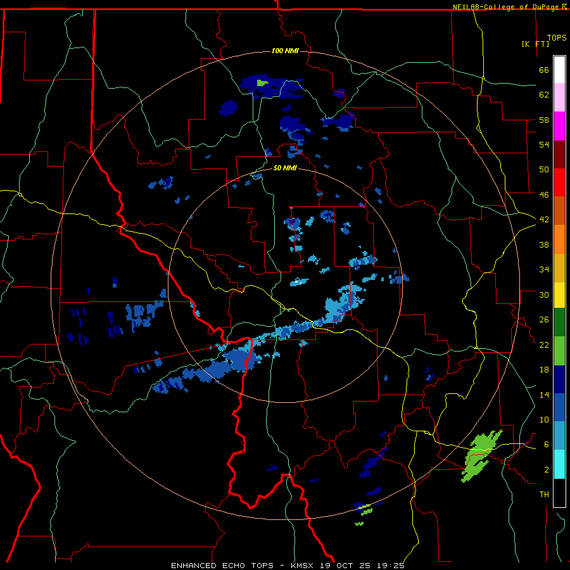Click the light green legend swatch
The image size is (570, 570).
point(559,351)
